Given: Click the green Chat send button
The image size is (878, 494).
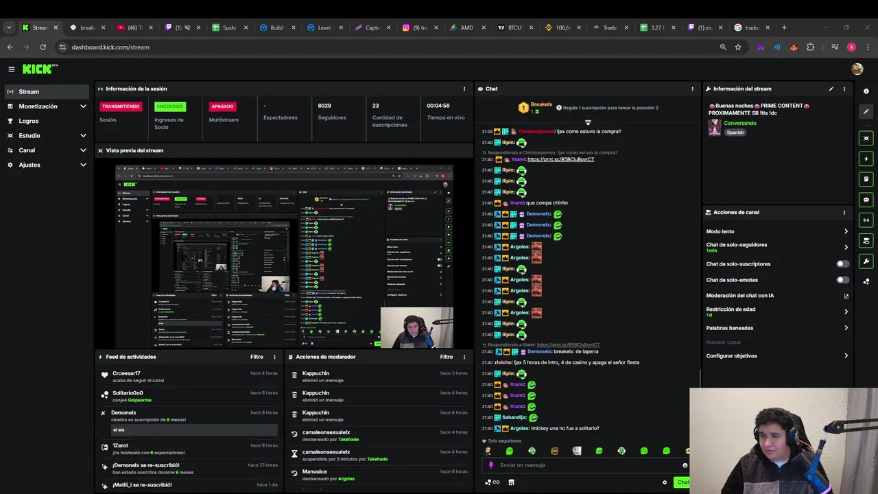Looking at the screenshot, I should coord(683,482).
